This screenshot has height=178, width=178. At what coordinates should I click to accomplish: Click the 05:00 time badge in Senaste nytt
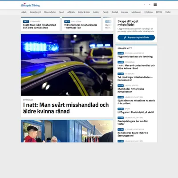tap(121, 53)
